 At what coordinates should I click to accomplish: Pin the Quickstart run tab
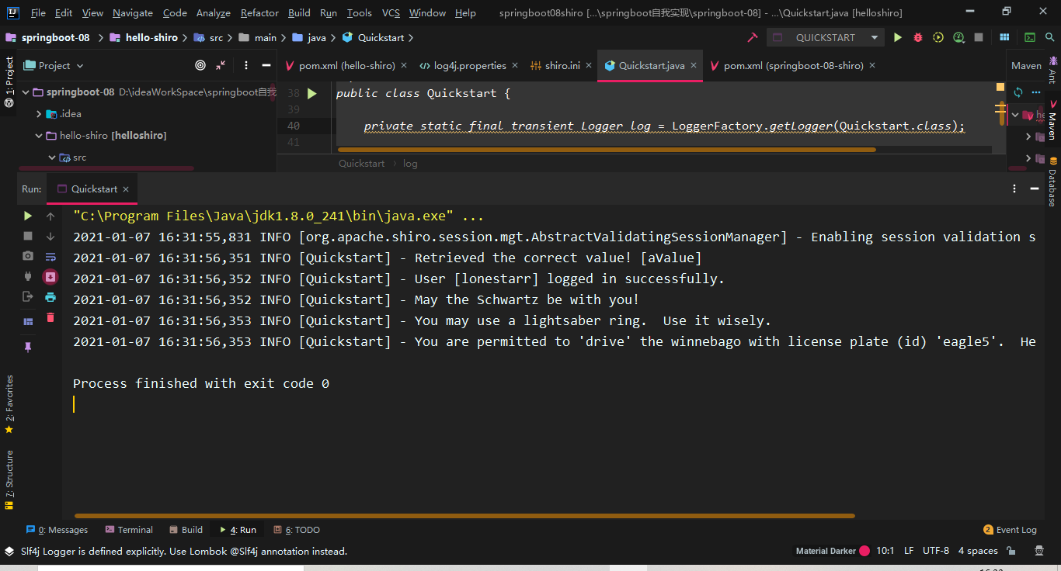[x=28, y=347]
